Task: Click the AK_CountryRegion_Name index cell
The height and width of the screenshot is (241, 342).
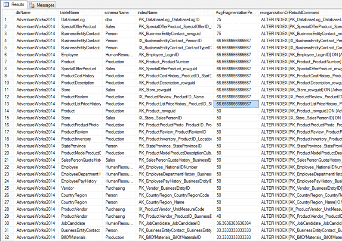Action: pyautogui.click(x=175, y=202)
